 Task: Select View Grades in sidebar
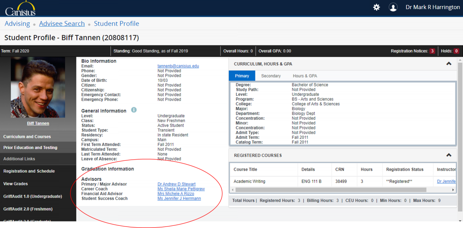15,184
